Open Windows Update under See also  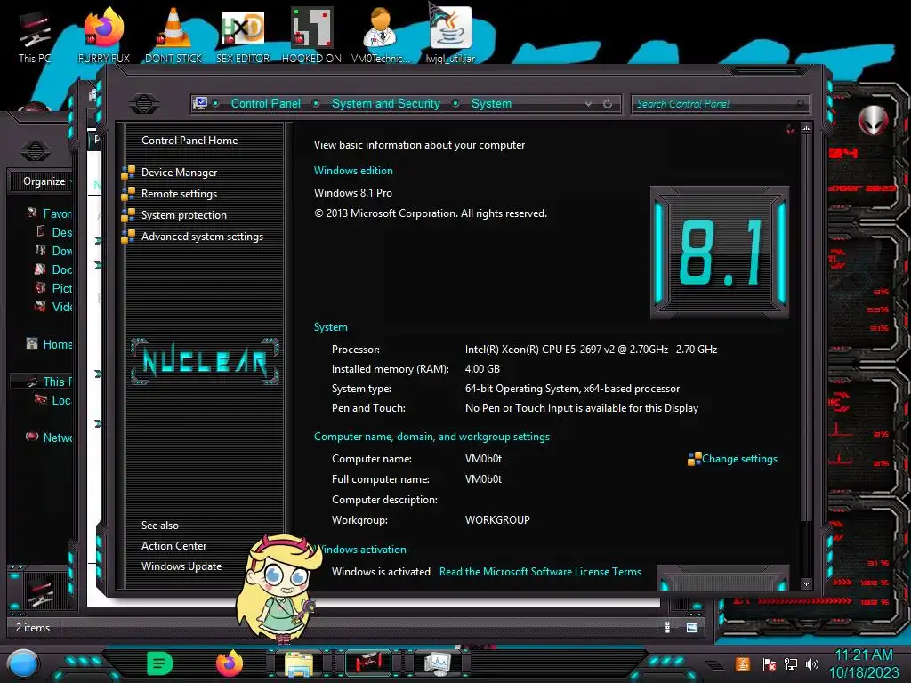181,566
